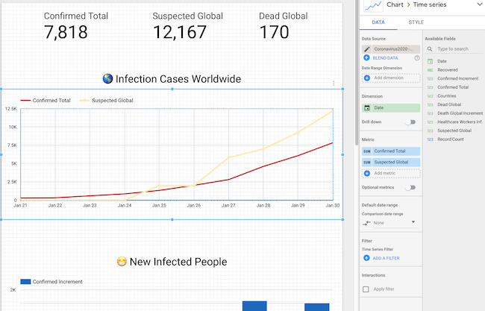This screenshot has height=311, width=485.
Task: Click the pencil edit data source icon
Action: pos(366,49)
